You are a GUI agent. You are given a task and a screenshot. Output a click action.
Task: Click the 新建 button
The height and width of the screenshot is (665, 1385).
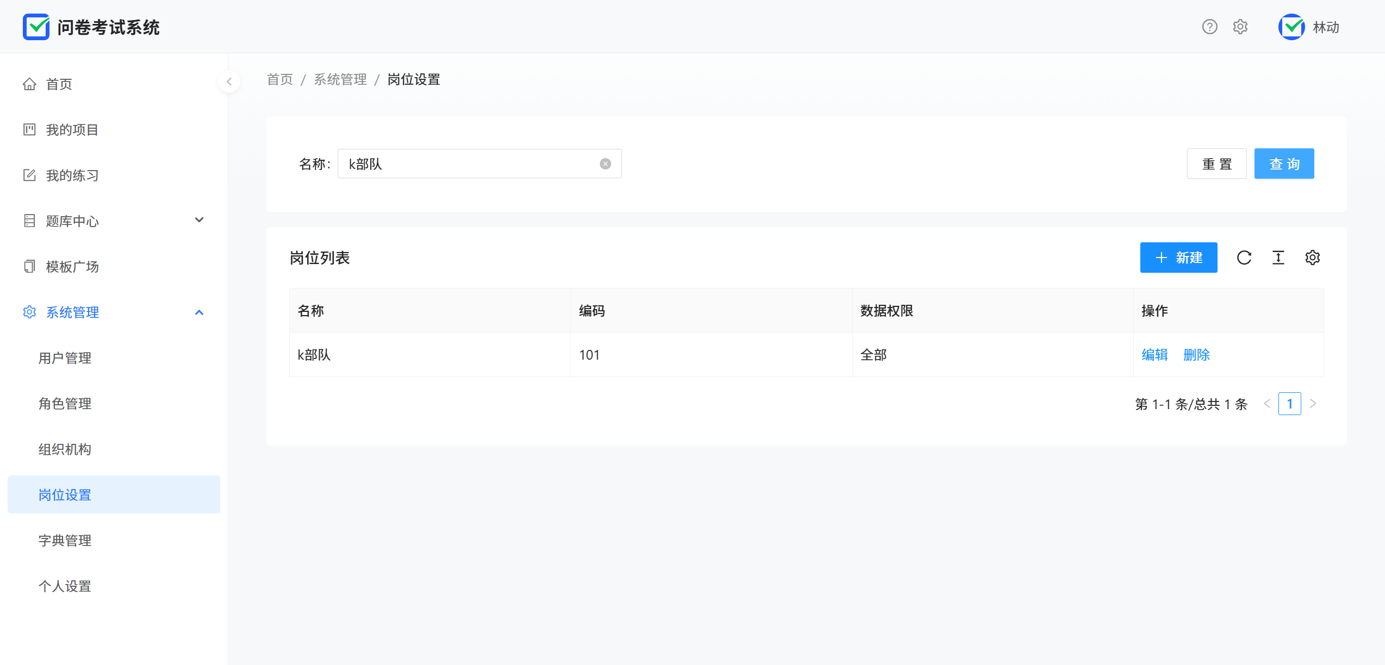[1178, 258]
